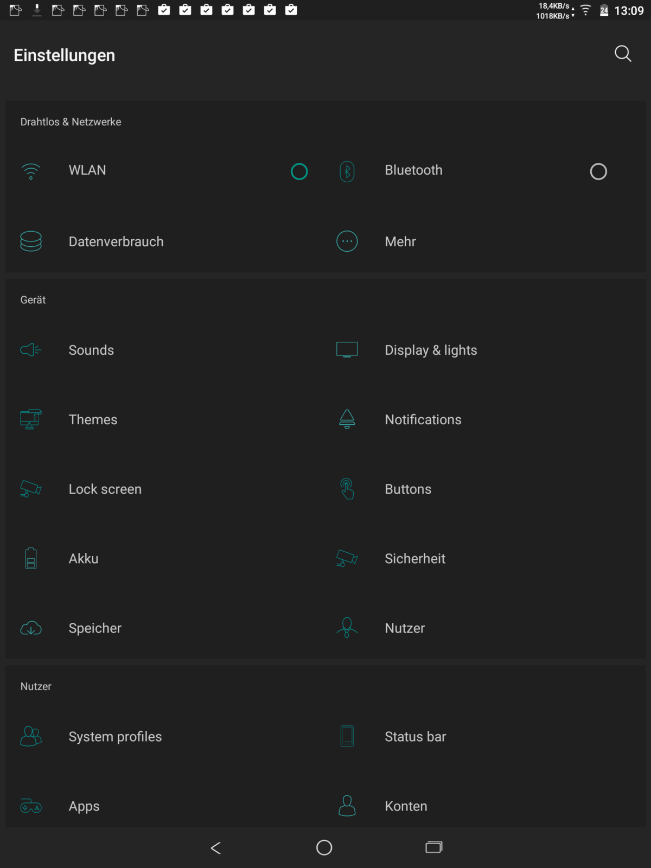Tap the Notifications bell icon
This screenshot has width=651, height=868.
pyautogui.click(x=347, y=419)
